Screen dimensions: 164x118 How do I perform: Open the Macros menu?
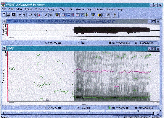click(x=80, y=9)
